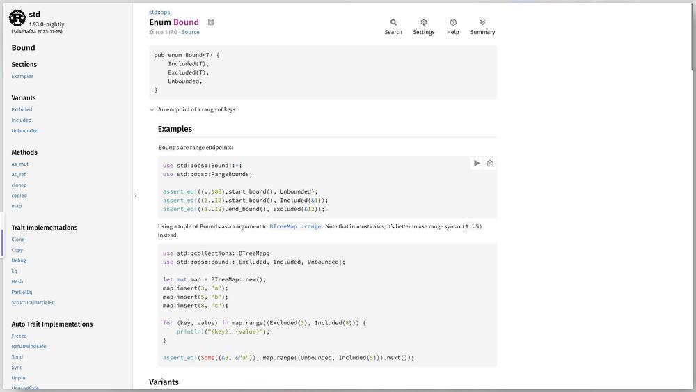Click 'use std::ops::RangeBounds;' code line
Screen dimensions: 696x392
[x=207, y=175]
